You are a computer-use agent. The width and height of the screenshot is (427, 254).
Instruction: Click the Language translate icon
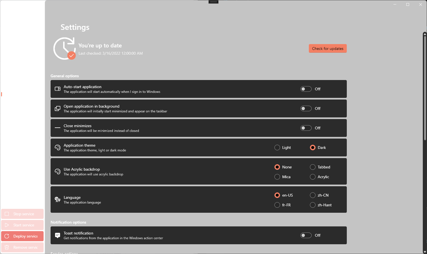[x=58, y=200]
